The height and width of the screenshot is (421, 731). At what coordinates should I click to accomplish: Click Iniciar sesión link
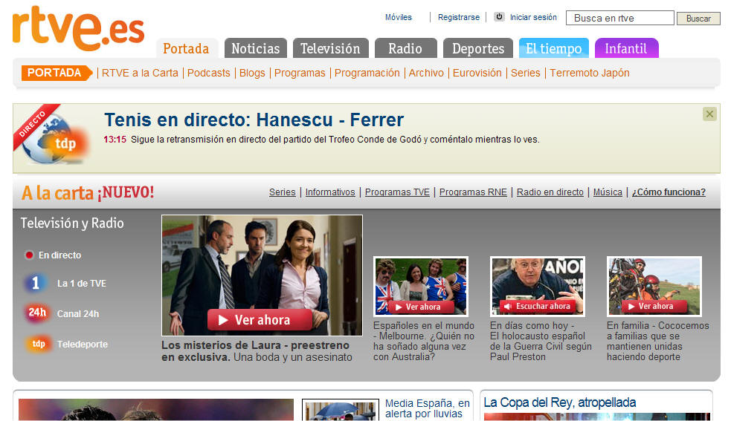(533, 17)
